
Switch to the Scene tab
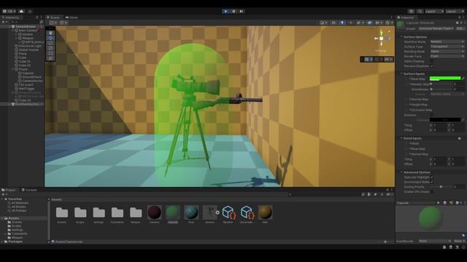[x=53, y=17]
